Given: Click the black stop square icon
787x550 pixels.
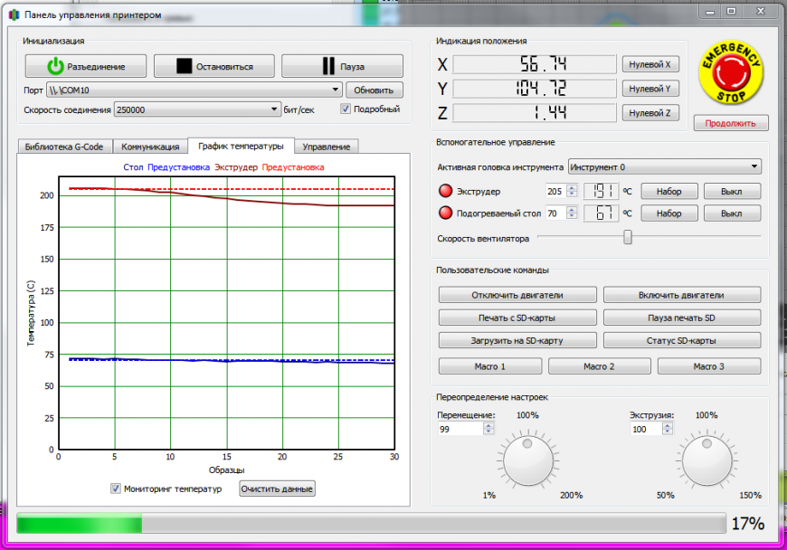Looking at the screenshot, I should [185, 66].
